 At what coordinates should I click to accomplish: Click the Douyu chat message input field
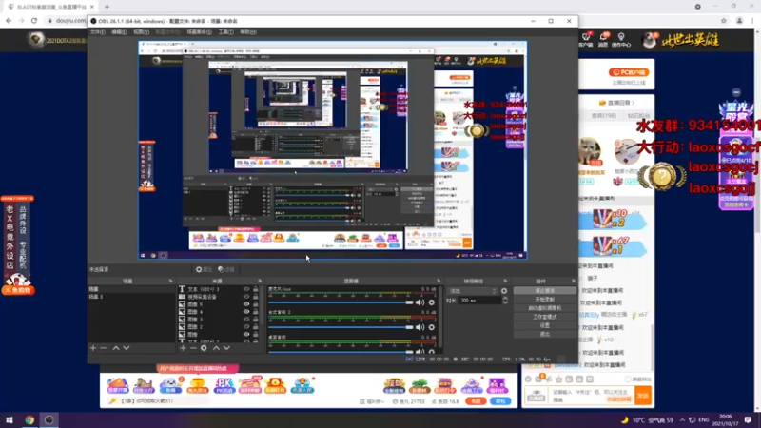coord(592,396)
